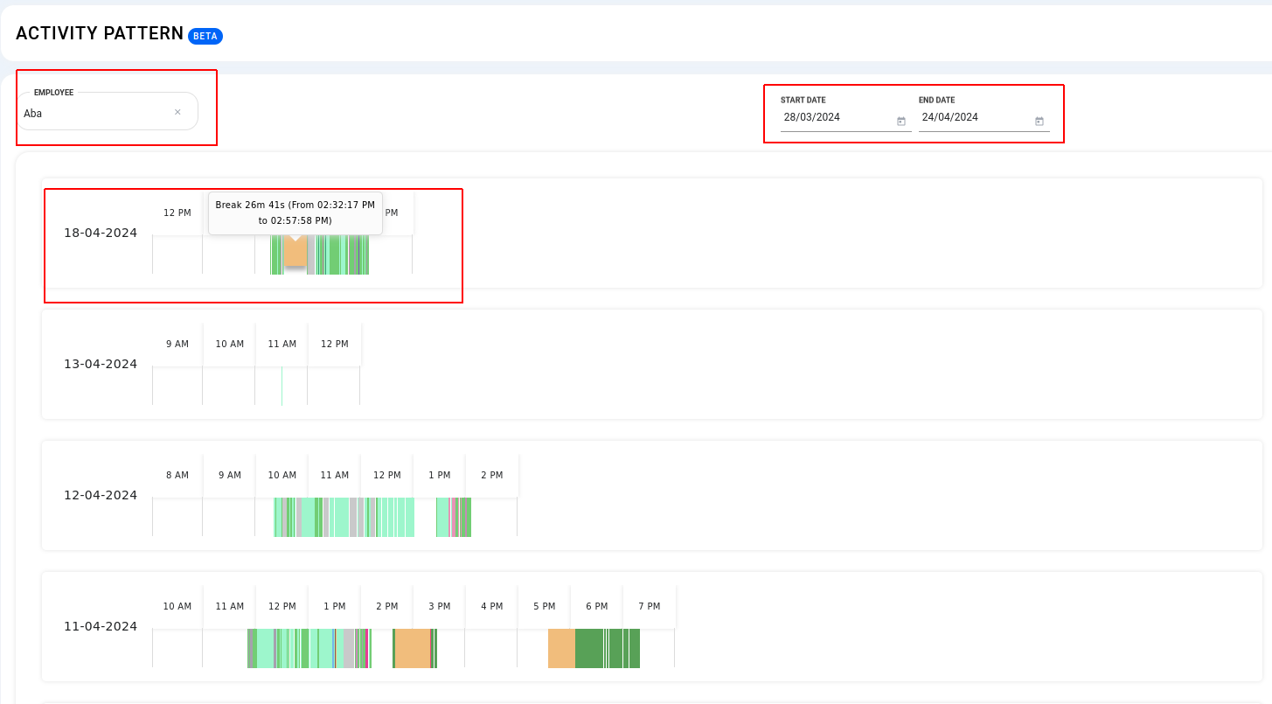
Task: Click the 8 AM hour label
Action: [177, 475]
